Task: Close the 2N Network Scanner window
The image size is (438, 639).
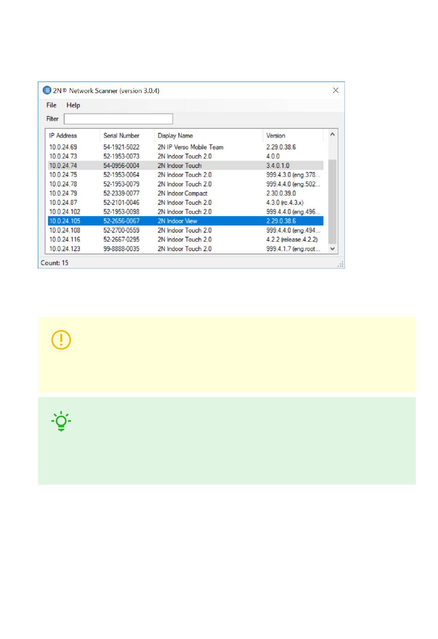Action: [x=336, y=90]
